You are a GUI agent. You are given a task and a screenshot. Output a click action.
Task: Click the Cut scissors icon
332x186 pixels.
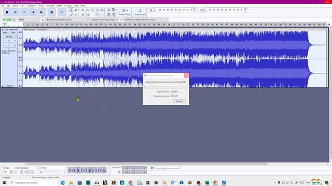coord(108,10)
